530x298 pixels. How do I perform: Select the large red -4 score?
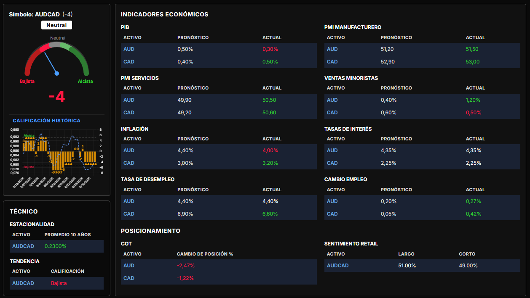click(x=56, y=97)
